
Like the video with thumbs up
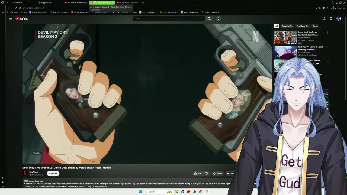(x=197, y=174)
